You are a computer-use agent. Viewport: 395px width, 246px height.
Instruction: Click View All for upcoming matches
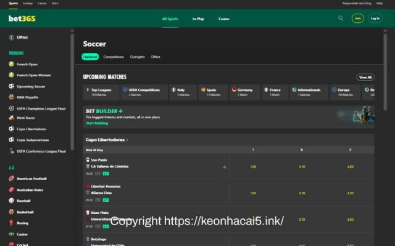click(365, 77)
